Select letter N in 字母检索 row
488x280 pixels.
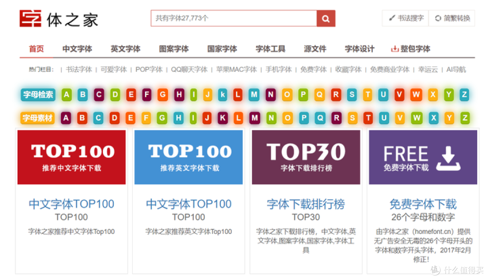[271, 94]
